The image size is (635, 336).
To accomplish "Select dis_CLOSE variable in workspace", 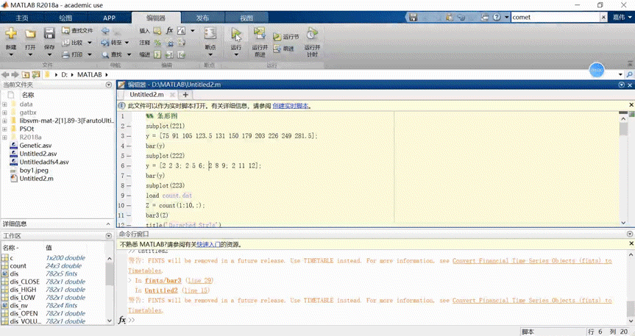I will tap(25, 282).
